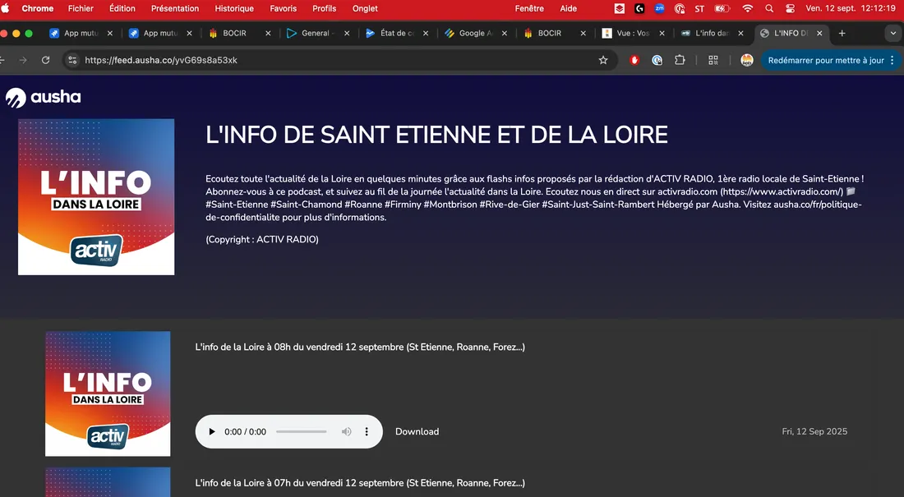Open the tab list chevron at tab strip end
904x497 pixels.
coord(892,33)
